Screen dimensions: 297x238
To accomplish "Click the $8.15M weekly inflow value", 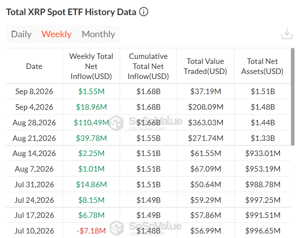I will point(91,200).
